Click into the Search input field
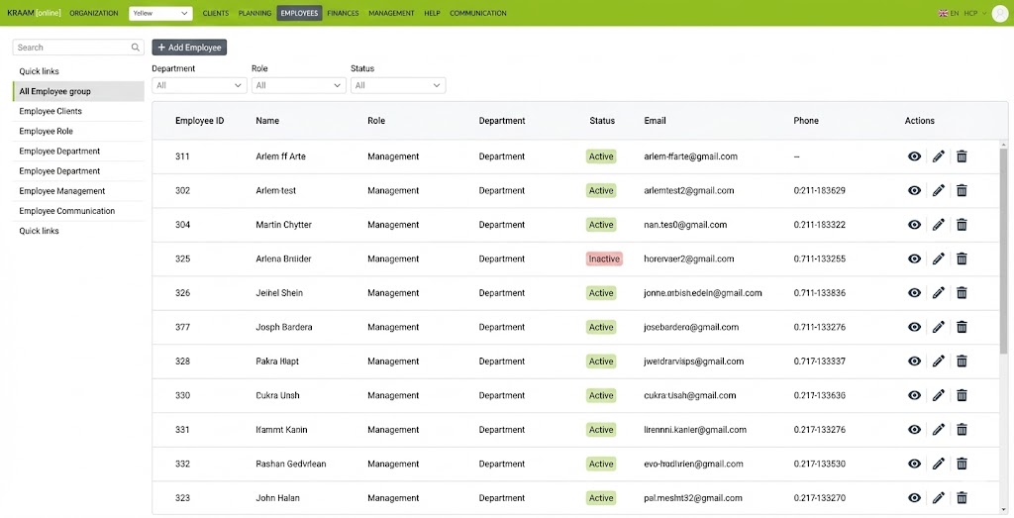 69,48
